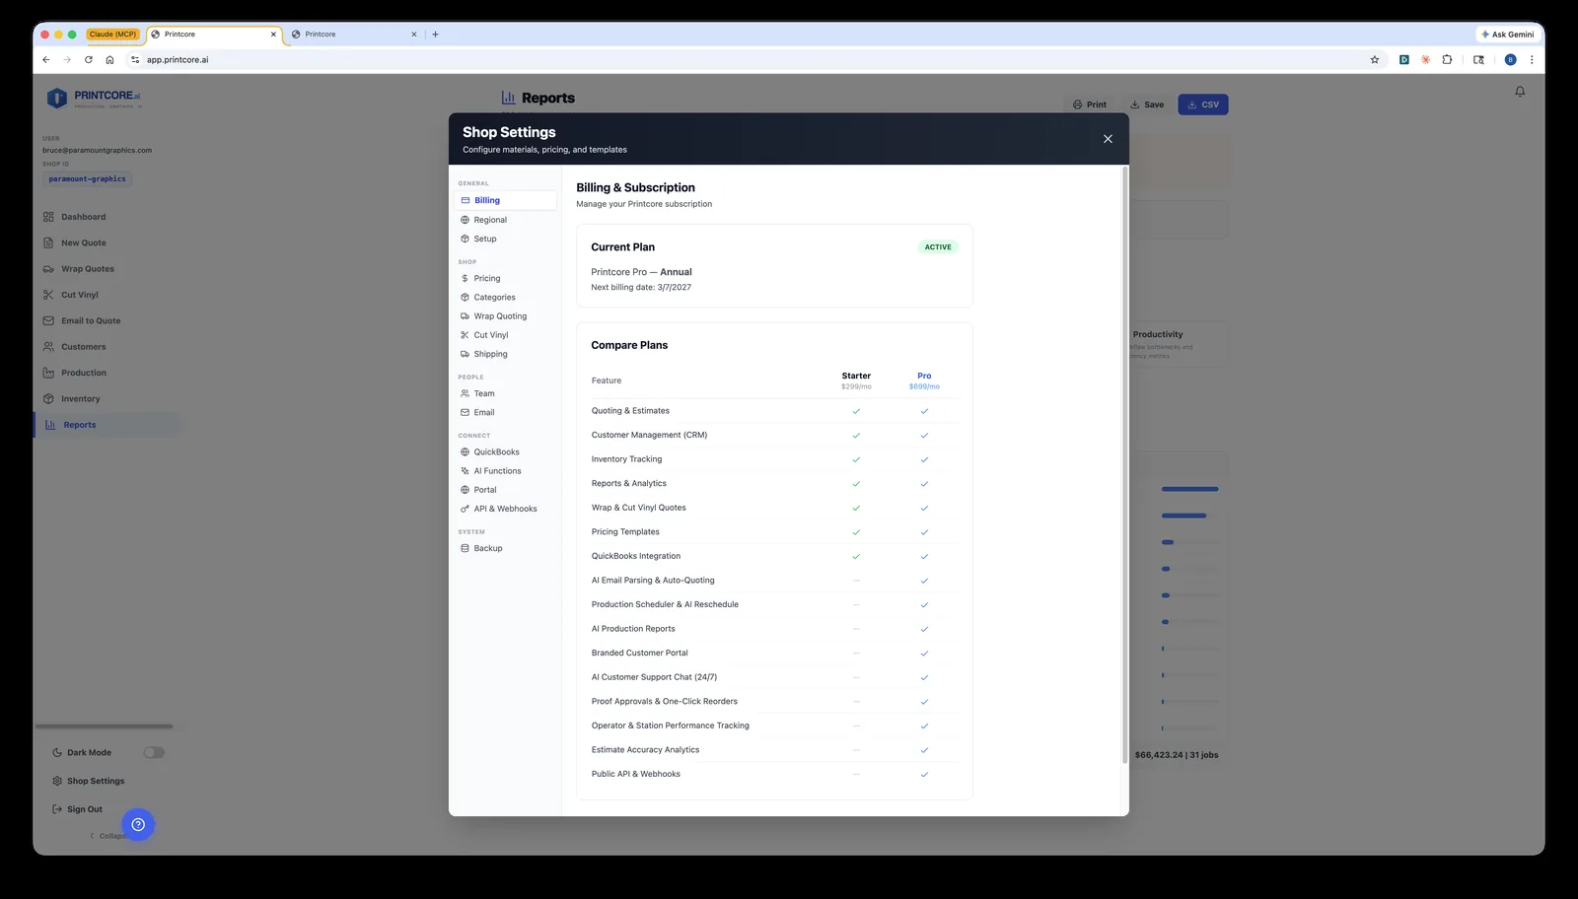1578x899 pixels.
Task: Click the Print button on Reports
Action: pos(1090,104)
